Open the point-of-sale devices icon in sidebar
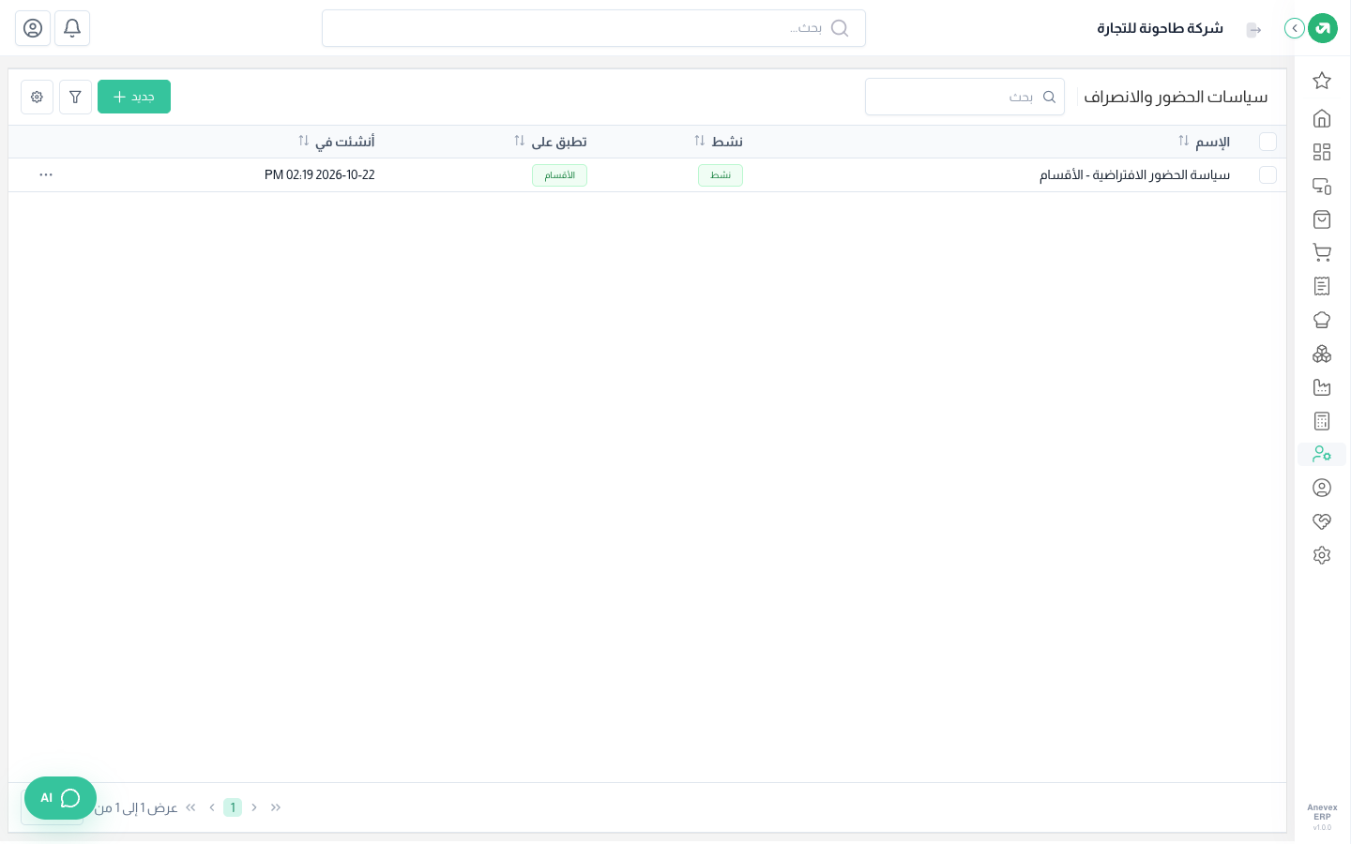1351x844 pixels. (1322, 186)
